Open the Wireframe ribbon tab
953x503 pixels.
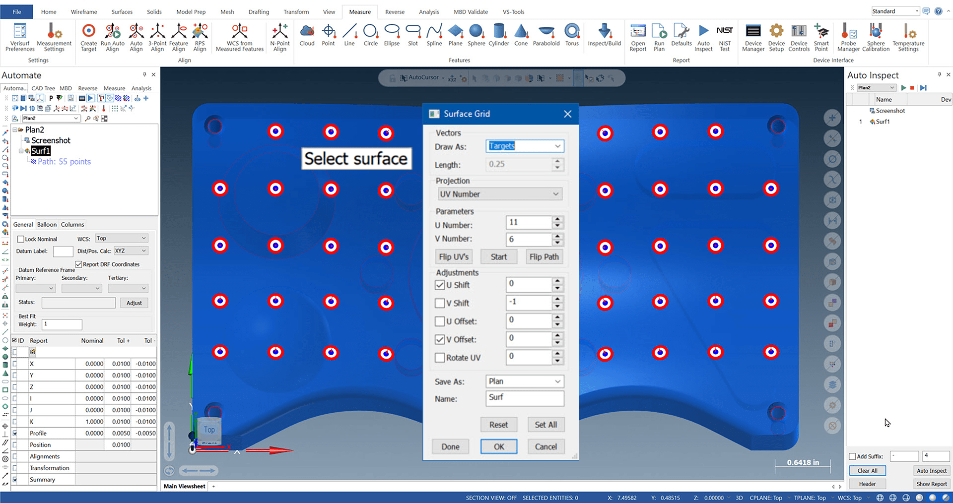click(84, 12)
